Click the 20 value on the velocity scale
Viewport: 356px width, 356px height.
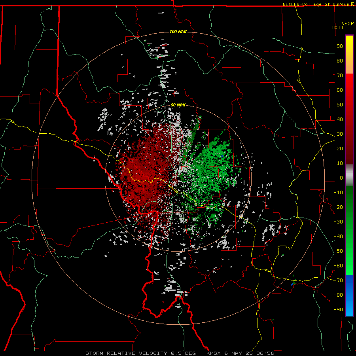tap(340, 148)
